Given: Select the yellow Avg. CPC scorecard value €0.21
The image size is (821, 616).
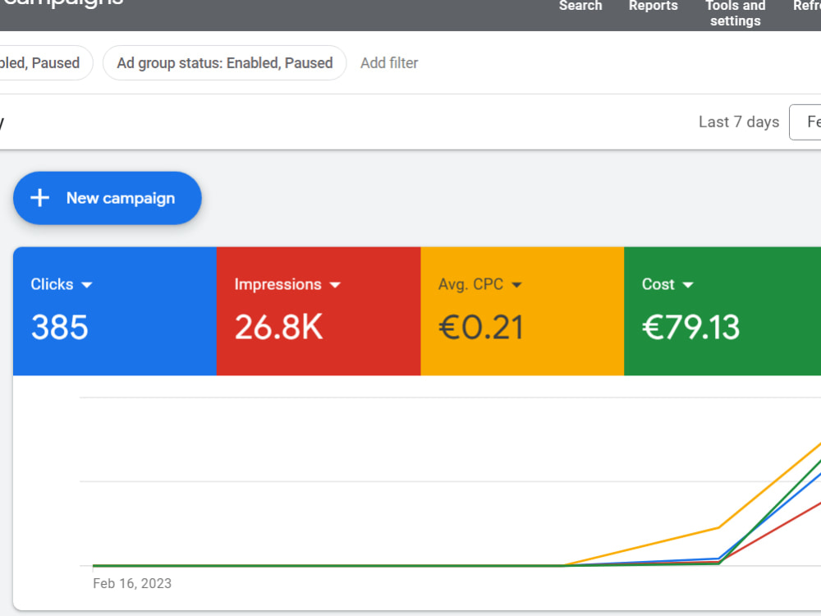Looking at the screenshot, I should click(x=480, y=328).
